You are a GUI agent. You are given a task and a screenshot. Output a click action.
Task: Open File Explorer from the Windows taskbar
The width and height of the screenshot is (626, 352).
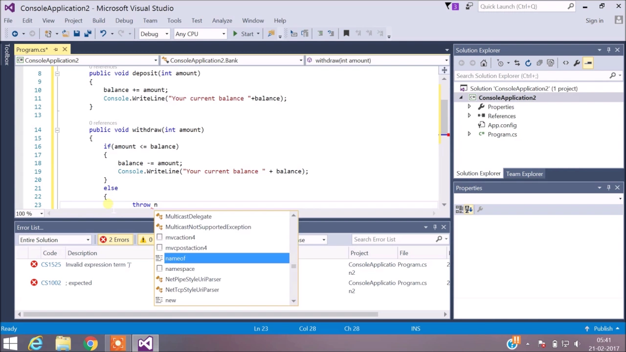point(63,344)
